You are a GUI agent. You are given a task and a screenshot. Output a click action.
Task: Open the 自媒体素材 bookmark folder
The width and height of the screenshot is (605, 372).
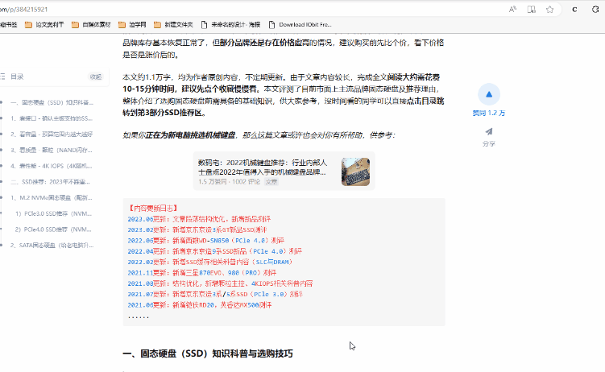(x=91, y=25)
